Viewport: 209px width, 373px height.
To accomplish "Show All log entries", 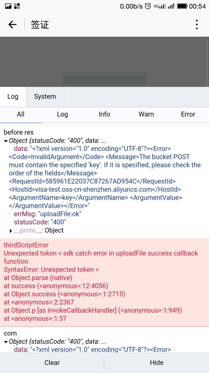I will (x=21, y=114).
